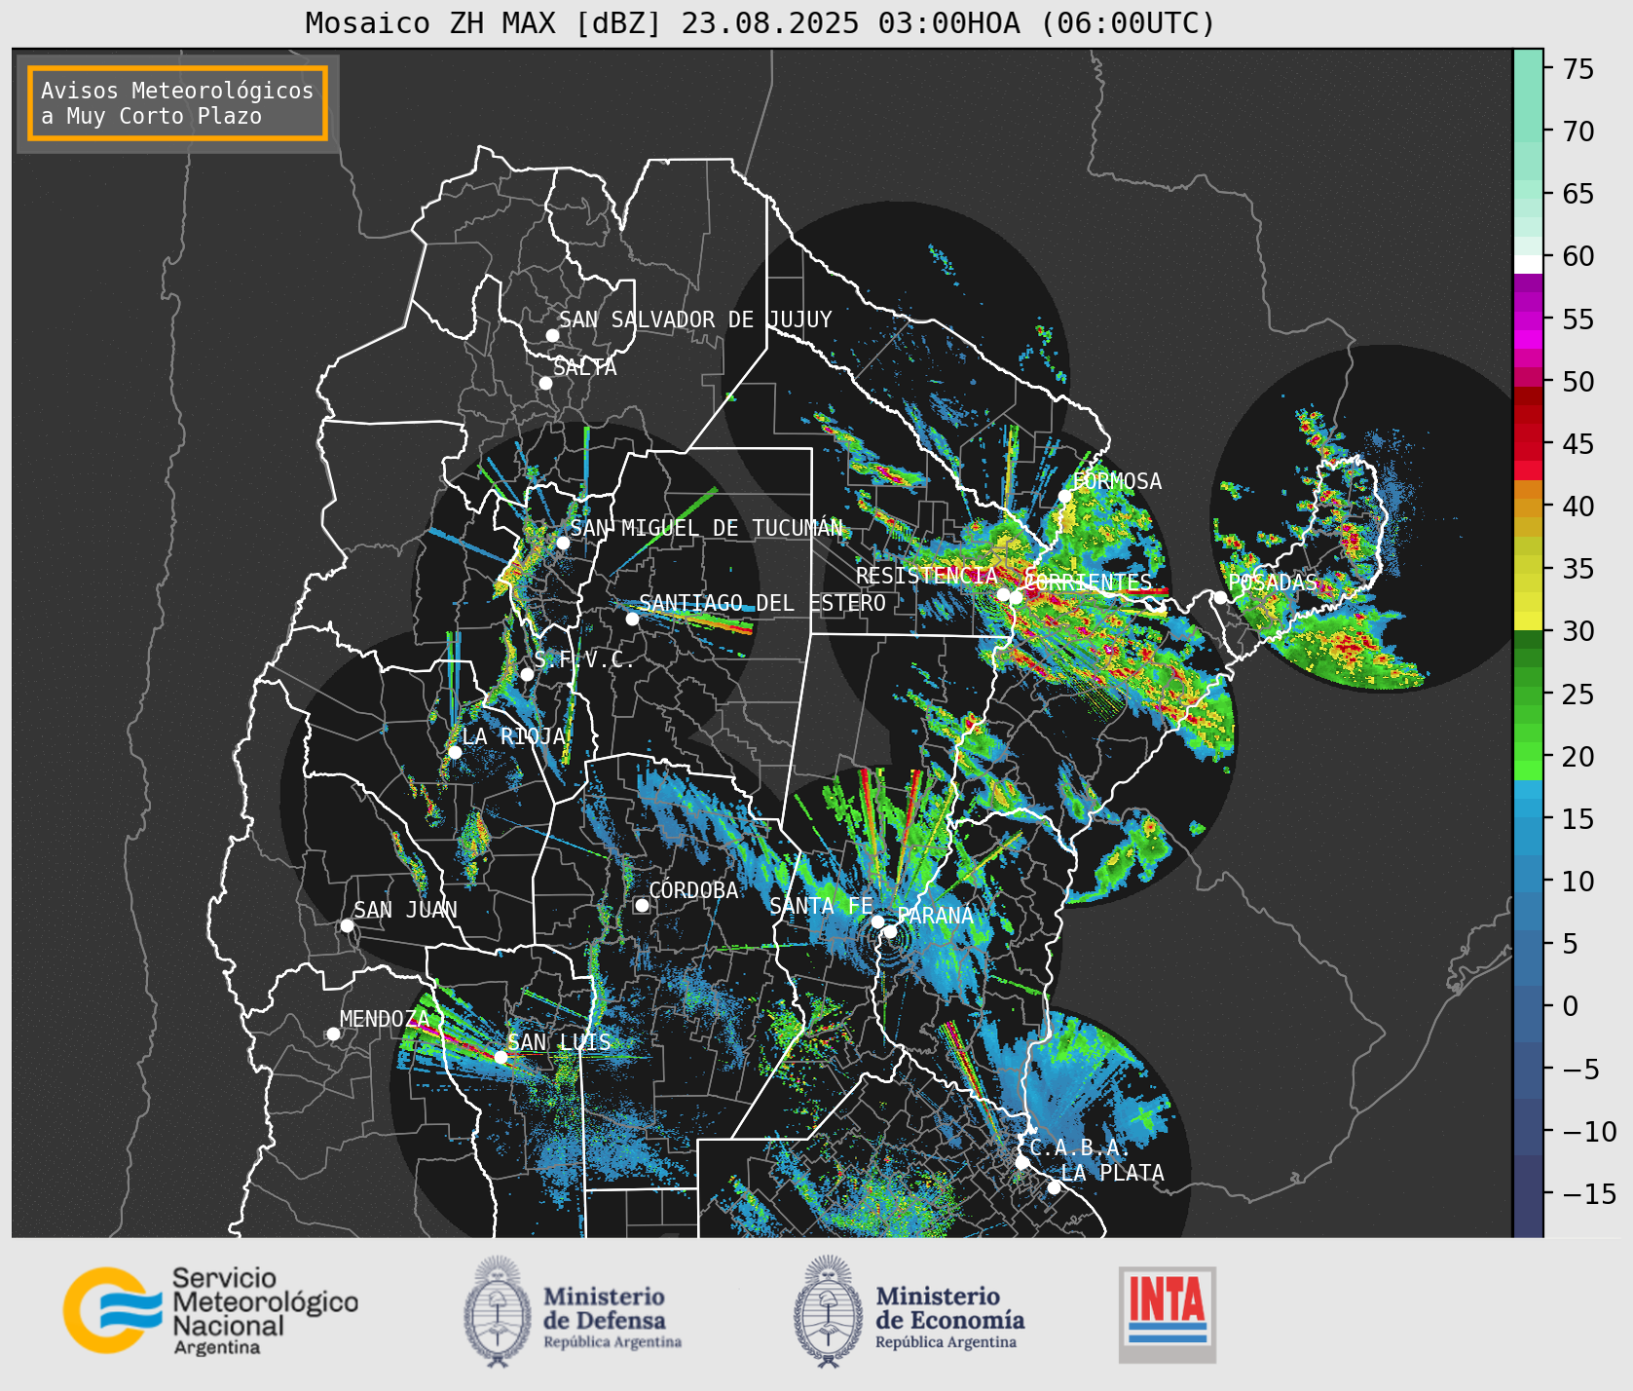Click the 0 dBZ label on the scale

1570,1006
